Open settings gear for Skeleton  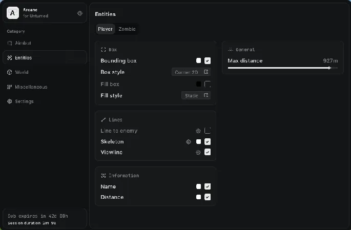(x=188, y=142)
